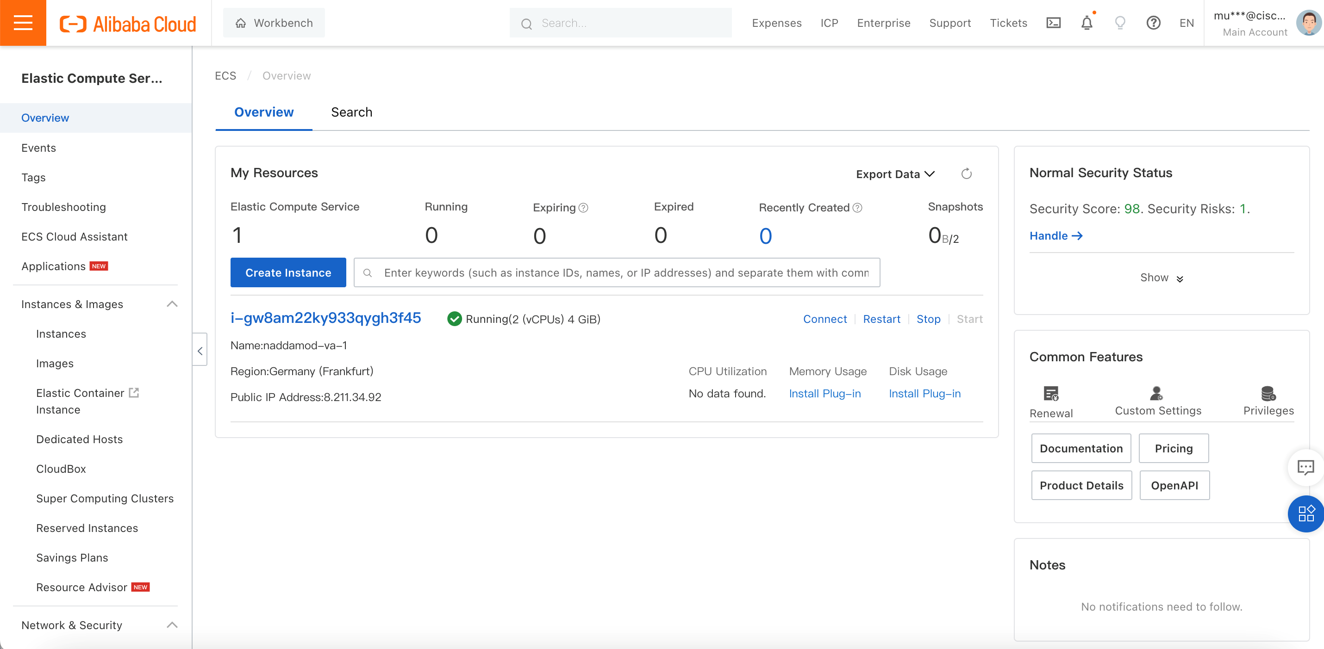Click the green running status checkmark
Screen dimensions: 1324x649
[x=454, y=319]
